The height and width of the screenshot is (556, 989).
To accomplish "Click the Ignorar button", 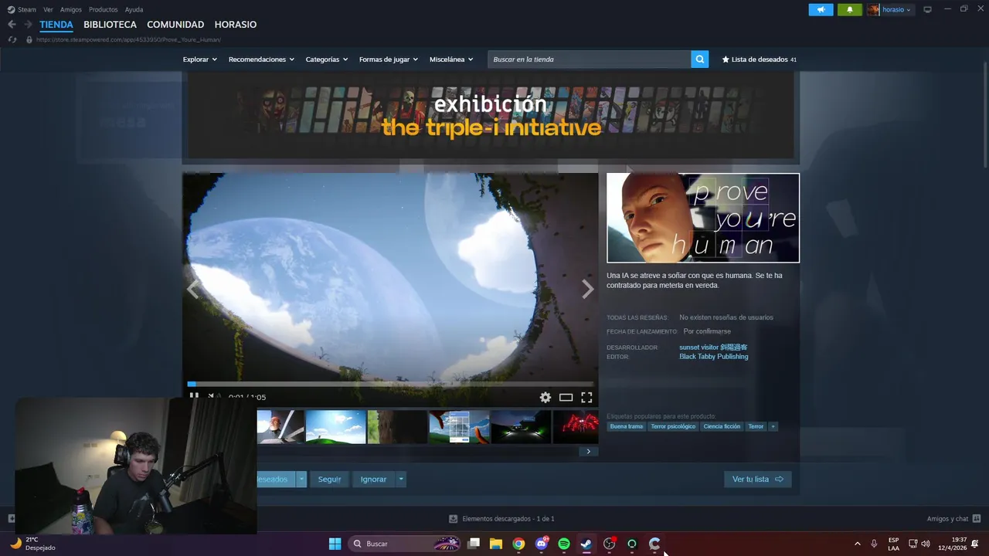I will tap(373, 480).
